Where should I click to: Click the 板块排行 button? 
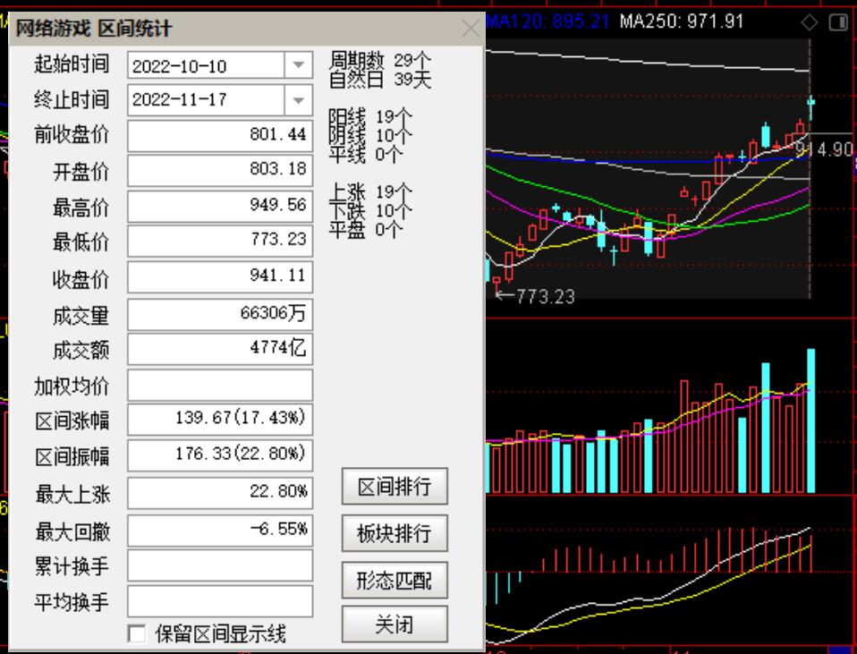[395, 533]
